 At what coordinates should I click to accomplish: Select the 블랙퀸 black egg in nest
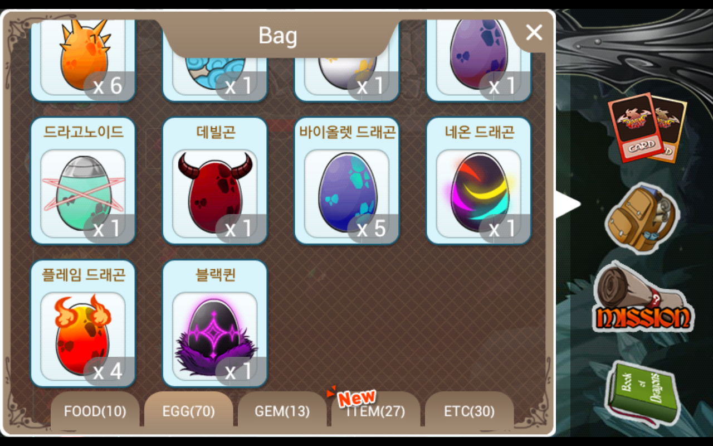215,323
